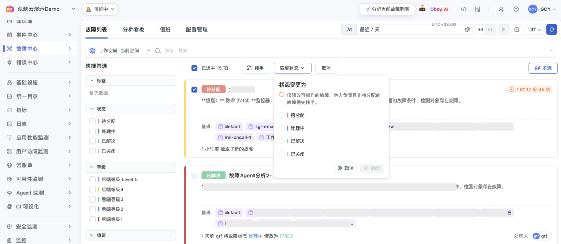Open the 工作空间: 当前空间 selector
Screen dimensions: 561x244
click(x=119, y=51)
